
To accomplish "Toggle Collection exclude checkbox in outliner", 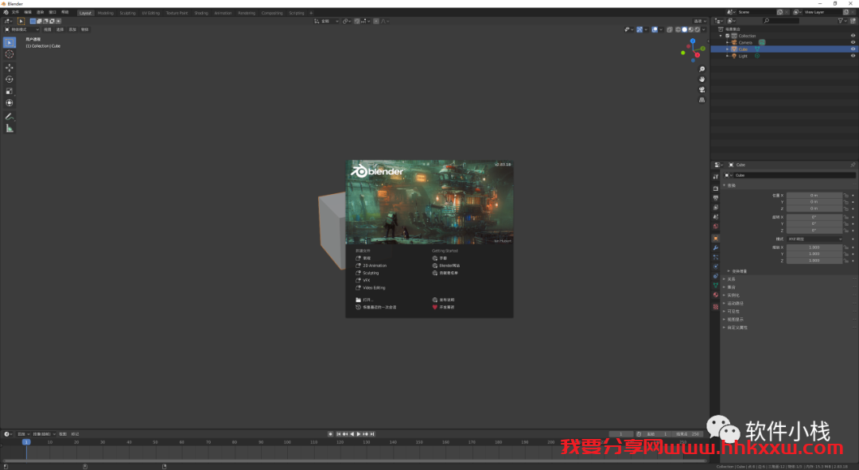I will tap(728, 36).
